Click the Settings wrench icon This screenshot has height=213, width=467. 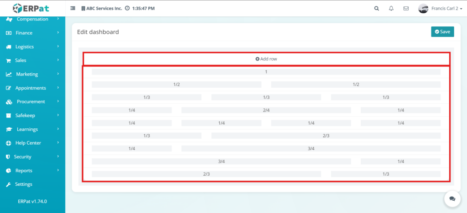pyautogui.click(x=9, y=184)
